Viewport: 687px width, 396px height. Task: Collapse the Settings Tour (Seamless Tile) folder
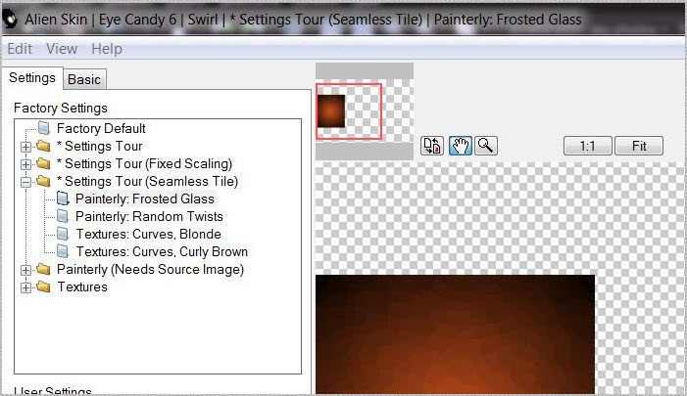coord(25,182)
